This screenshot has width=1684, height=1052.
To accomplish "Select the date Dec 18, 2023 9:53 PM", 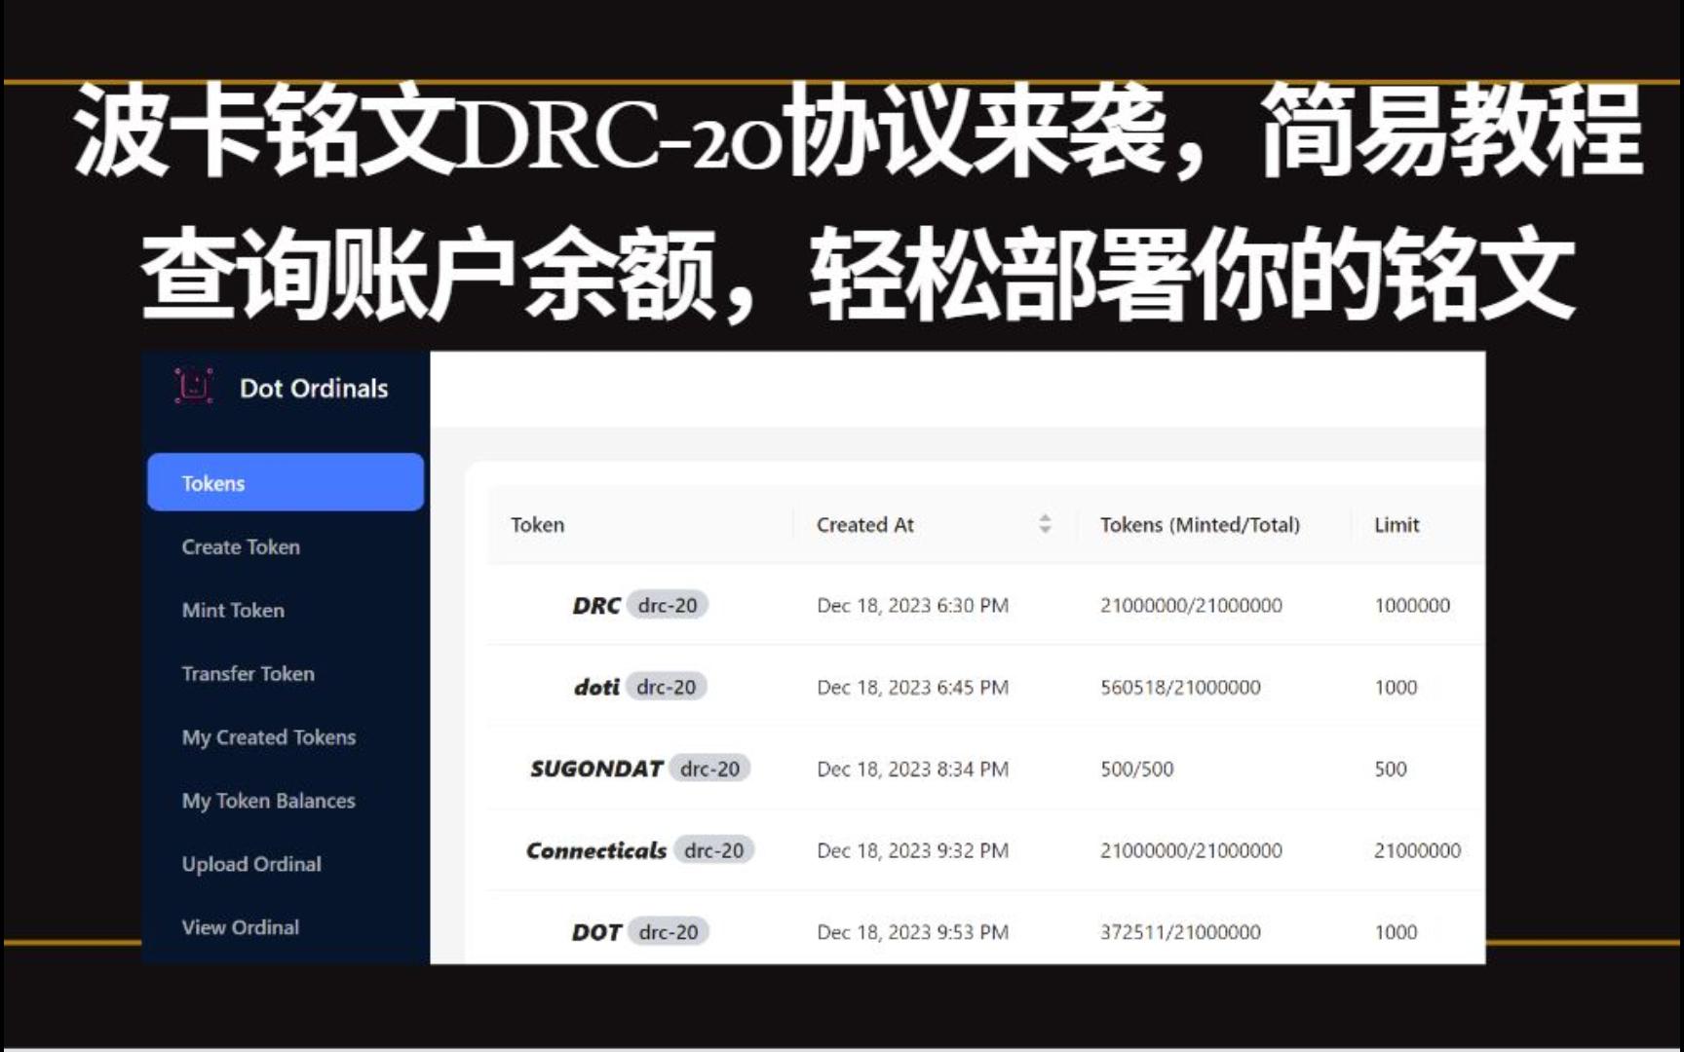I will 912,933.
